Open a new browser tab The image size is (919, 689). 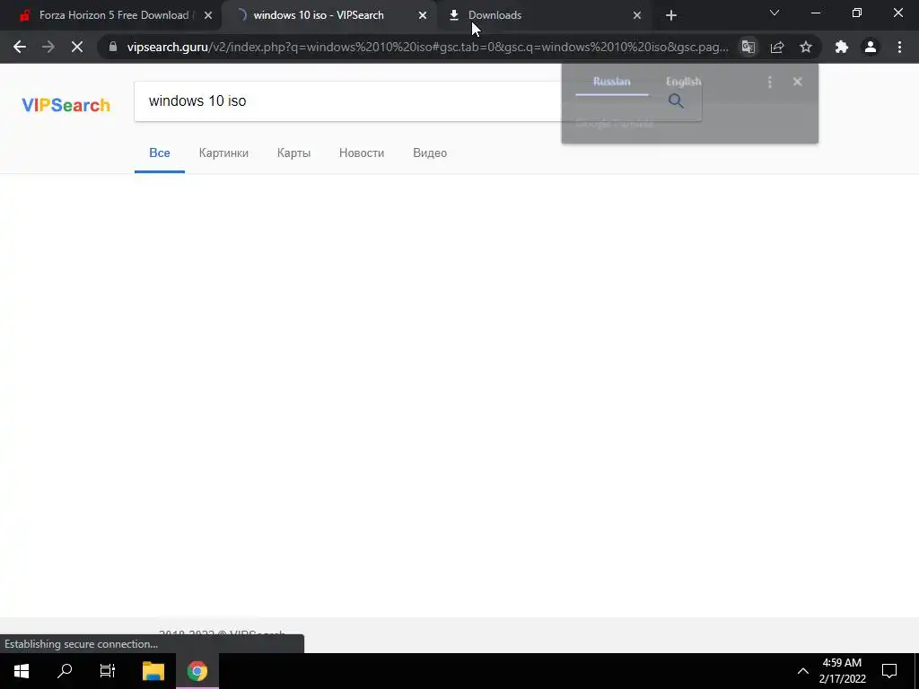pyautogui.click(x=671, y=15)
